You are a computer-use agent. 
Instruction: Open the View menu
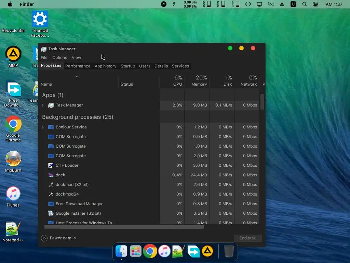click(x=76, y=58)
